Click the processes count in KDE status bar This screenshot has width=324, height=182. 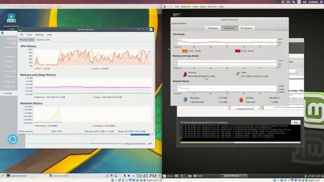pyautogui.click(x=26, y=131)
